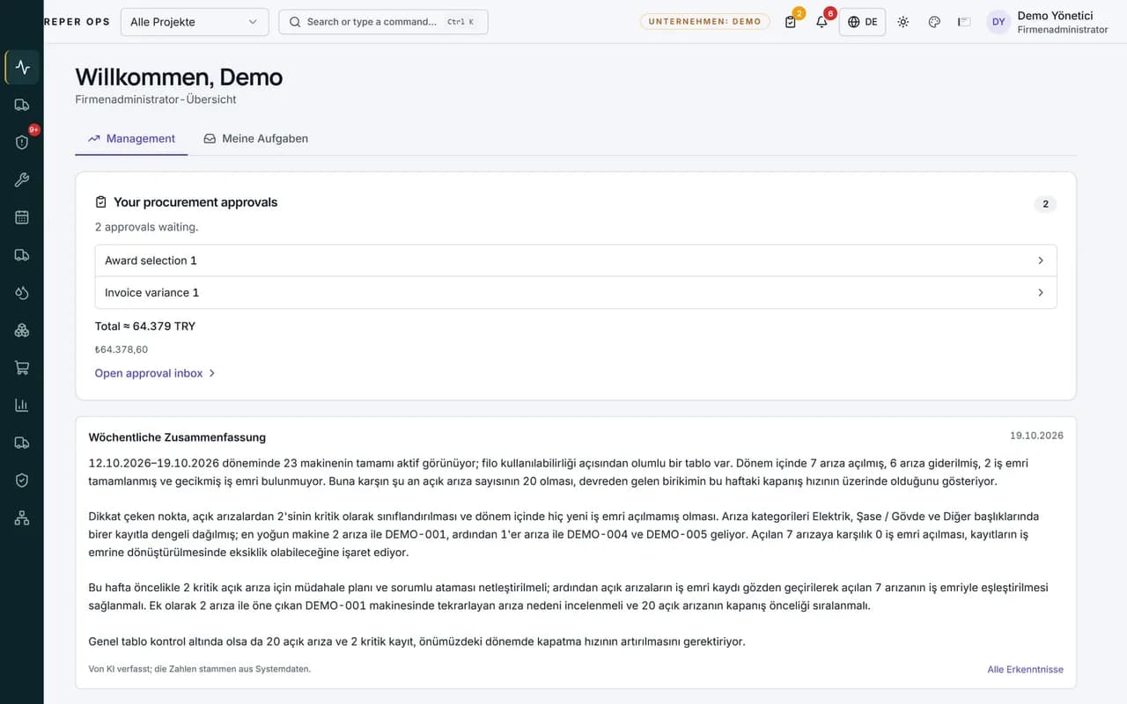Viewport: 1127px width, 704px height.
Task: Open the shield checkmark section in sidebar
Action: pos(22,480)
